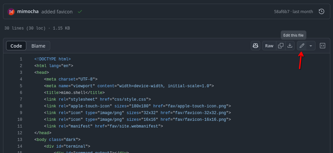The height and width of the screenshot is (153, 333).
Task: Copy raw file contents icon
Action: click(281, 46)
